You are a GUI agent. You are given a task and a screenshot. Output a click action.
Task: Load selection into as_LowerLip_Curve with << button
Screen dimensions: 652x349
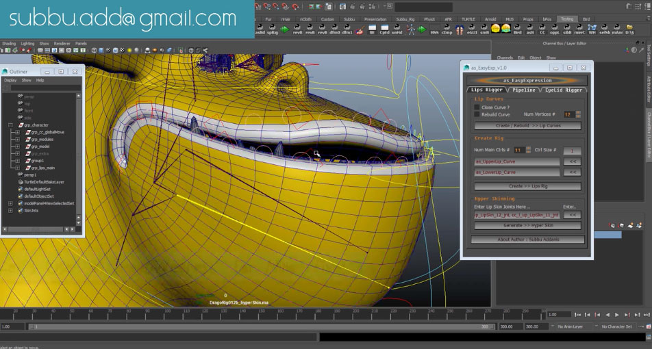[x=572, y=172]
